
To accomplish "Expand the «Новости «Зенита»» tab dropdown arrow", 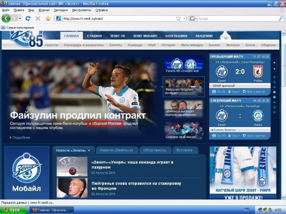I will 89,151.
